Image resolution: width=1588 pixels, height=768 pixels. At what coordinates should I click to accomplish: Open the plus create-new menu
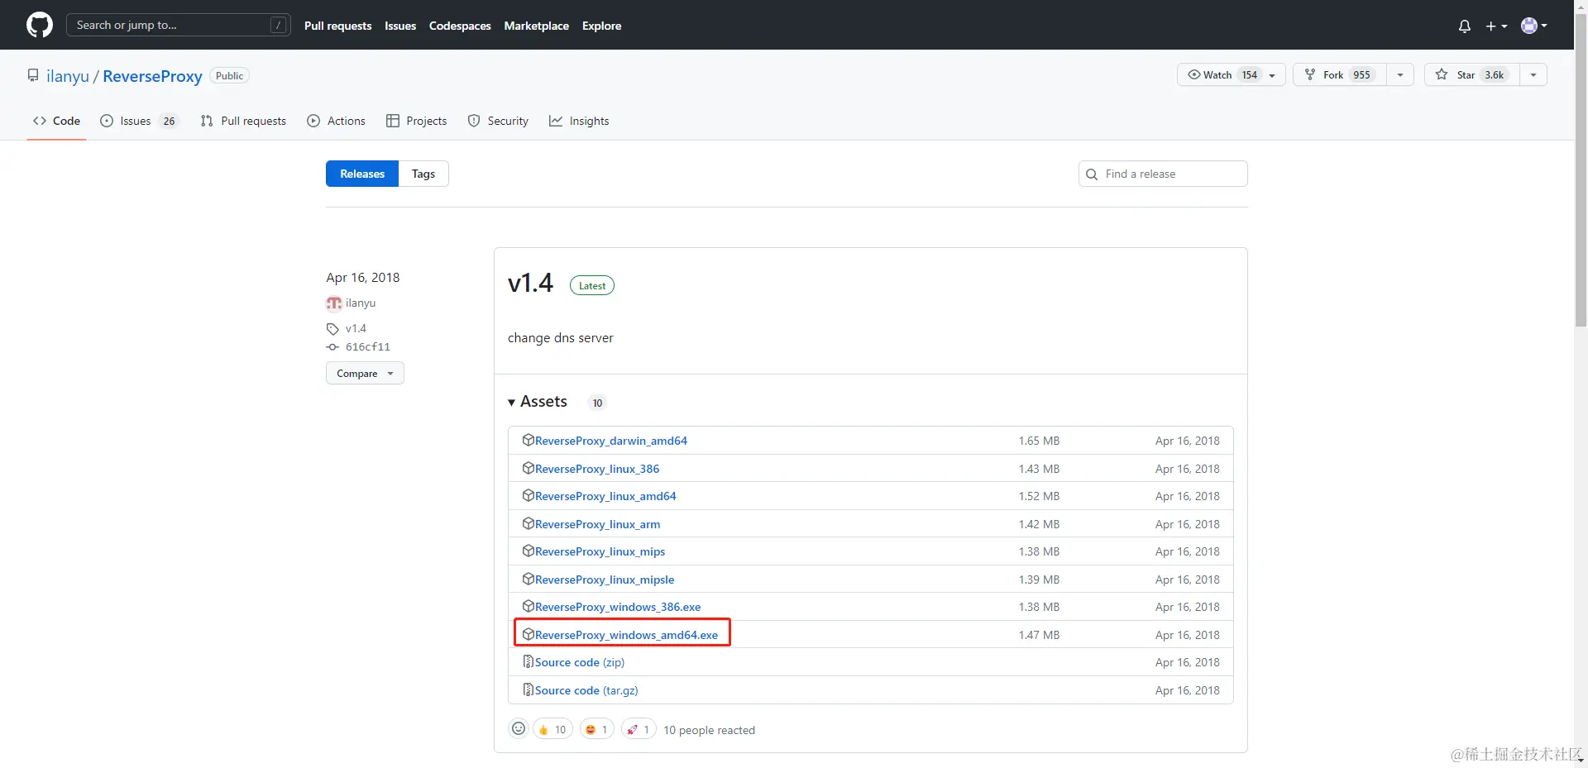coord(1496,26)
